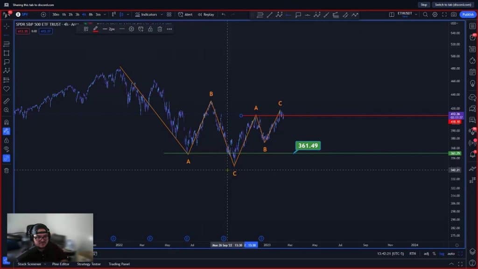Toggle log scale on price axis
The image size is (478, 269).
pyautogui.click(x=442, y=254)
